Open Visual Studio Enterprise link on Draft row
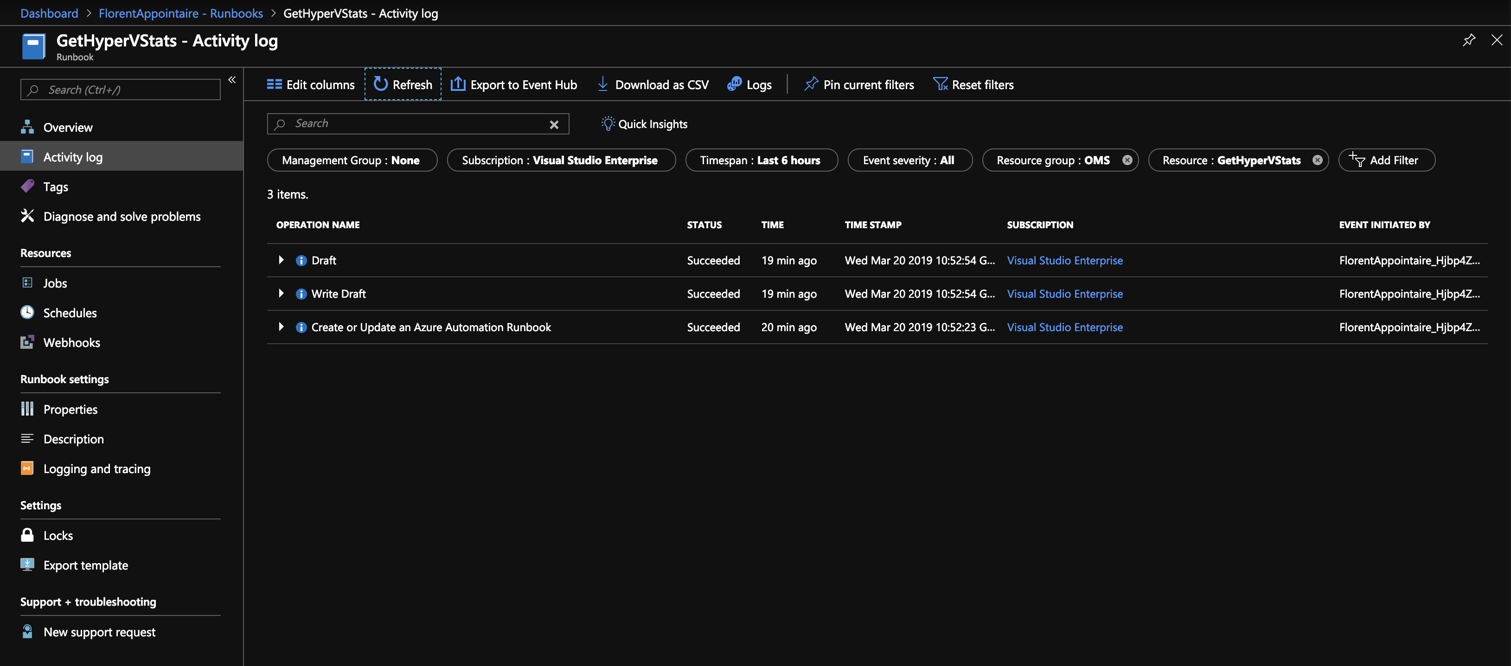1511x666 pixels. point(1065,261)
